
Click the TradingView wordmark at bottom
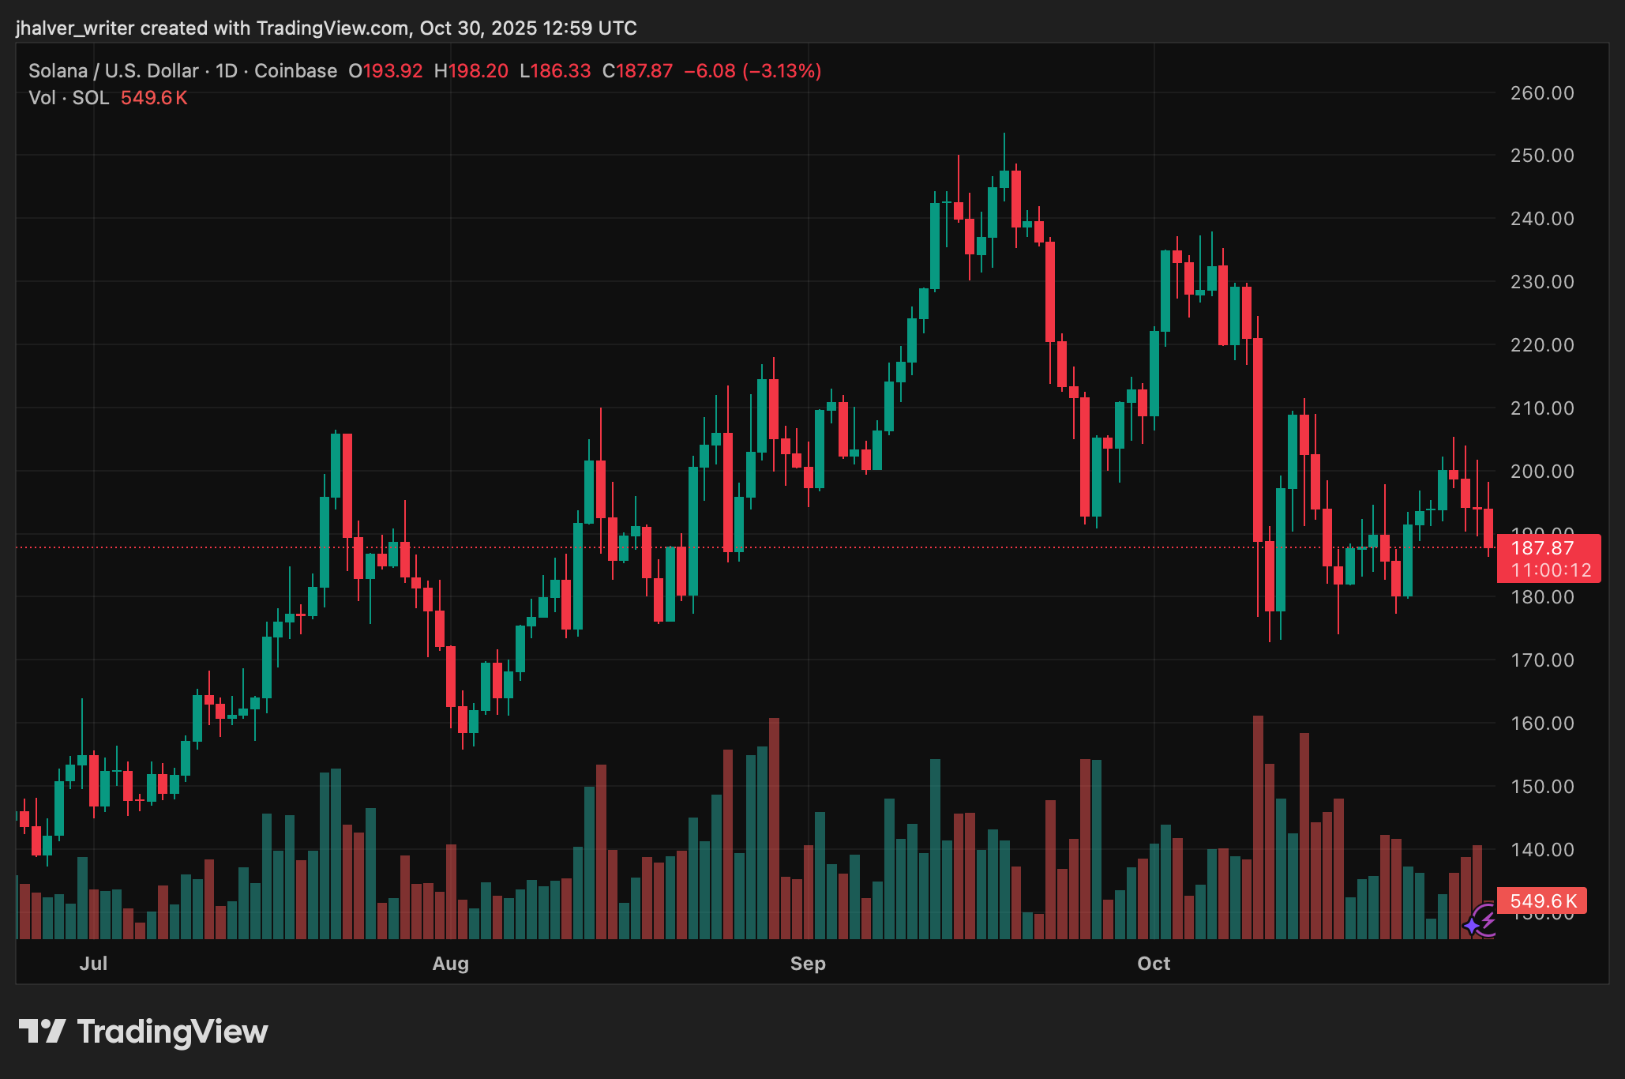(172, 1032)
